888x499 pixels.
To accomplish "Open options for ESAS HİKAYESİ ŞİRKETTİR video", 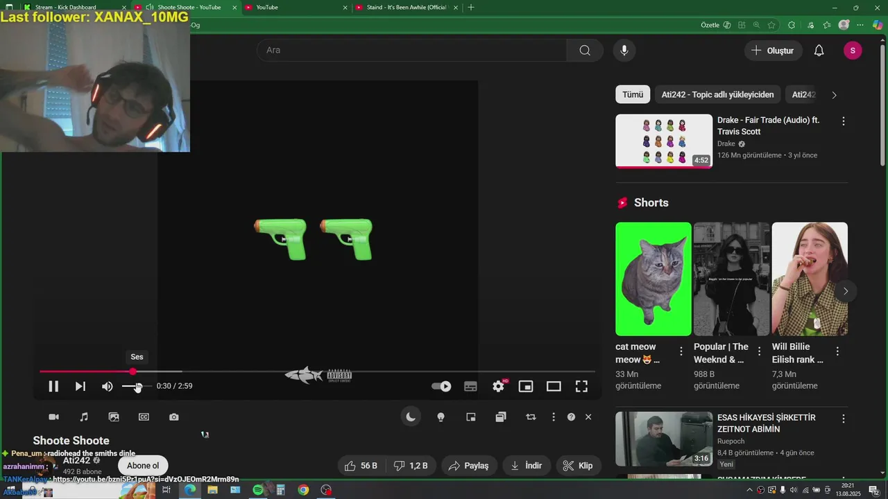I will (844, 419).
